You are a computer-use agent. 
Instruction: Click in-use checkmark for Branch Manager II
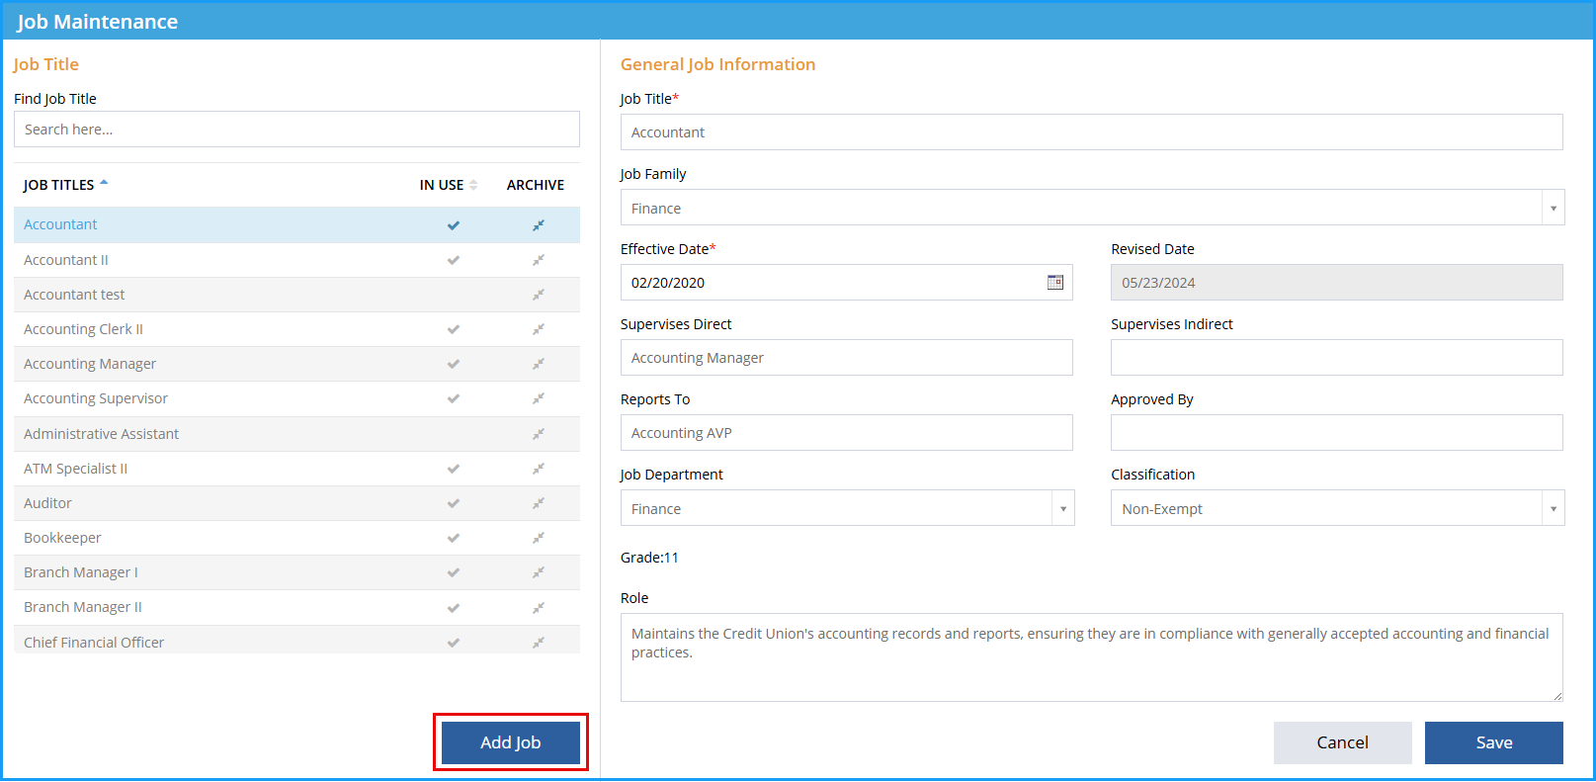click(x=454, y=607)
